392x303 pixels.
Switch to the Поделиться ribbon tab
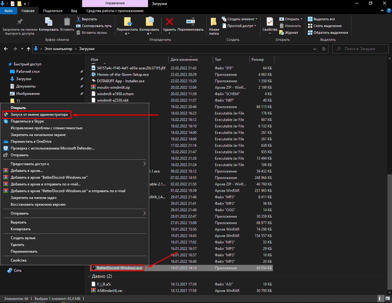click(x=52, y=11)
